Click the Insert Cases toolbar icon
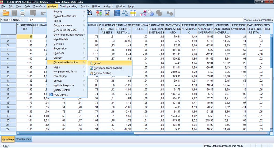 click(x=99, y=13)
